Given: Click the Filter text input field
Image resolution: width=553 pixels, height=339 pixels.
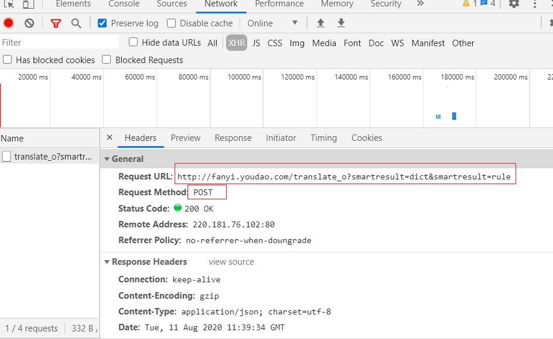Looking at the screenshot, I should click(x=59, y=43).
